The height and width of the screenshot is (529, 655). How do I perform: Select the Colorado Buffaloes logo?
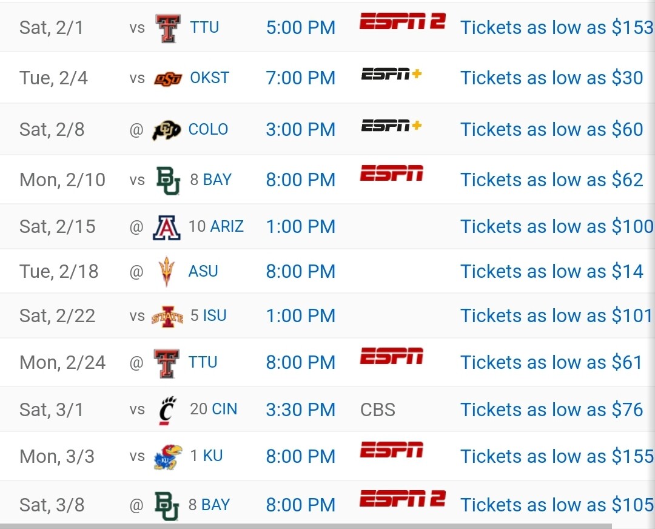click(x=166, y=130)
